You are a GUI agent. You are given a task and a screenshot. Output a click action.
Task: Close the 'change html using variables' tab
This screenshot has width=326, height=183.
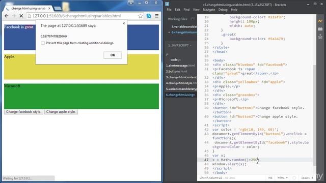coord(49,9)
